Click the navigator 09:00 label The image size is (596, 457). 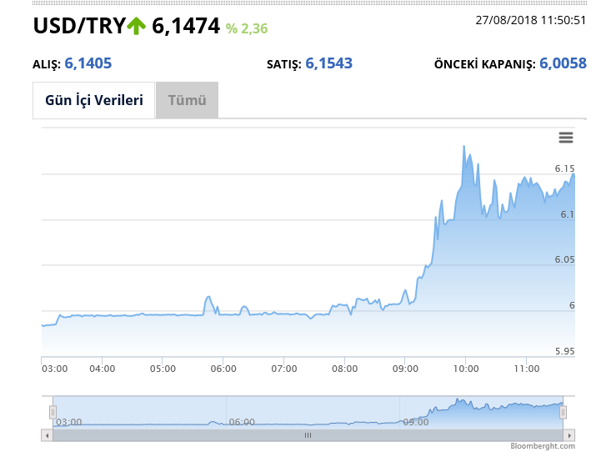415,422
